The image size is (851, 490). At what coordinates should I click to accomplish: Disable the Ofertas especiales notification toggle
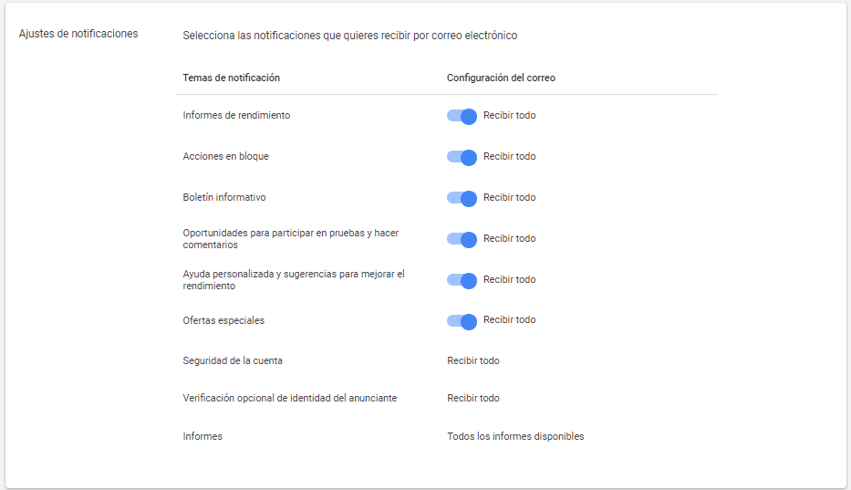[x=462, y=321]
